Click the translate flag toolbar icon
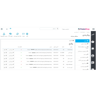Viewport: 97px width, 97px height. click(24, 34)
